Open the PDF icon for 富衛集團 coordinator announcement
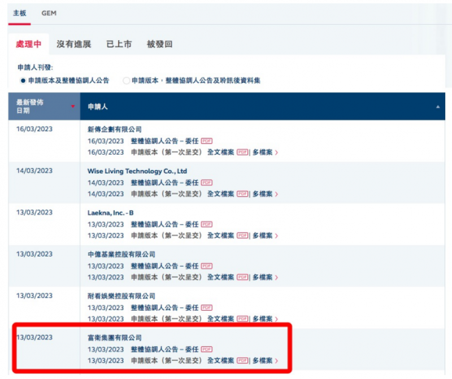This screenshot has height=379, width=452. coord(206,350)
